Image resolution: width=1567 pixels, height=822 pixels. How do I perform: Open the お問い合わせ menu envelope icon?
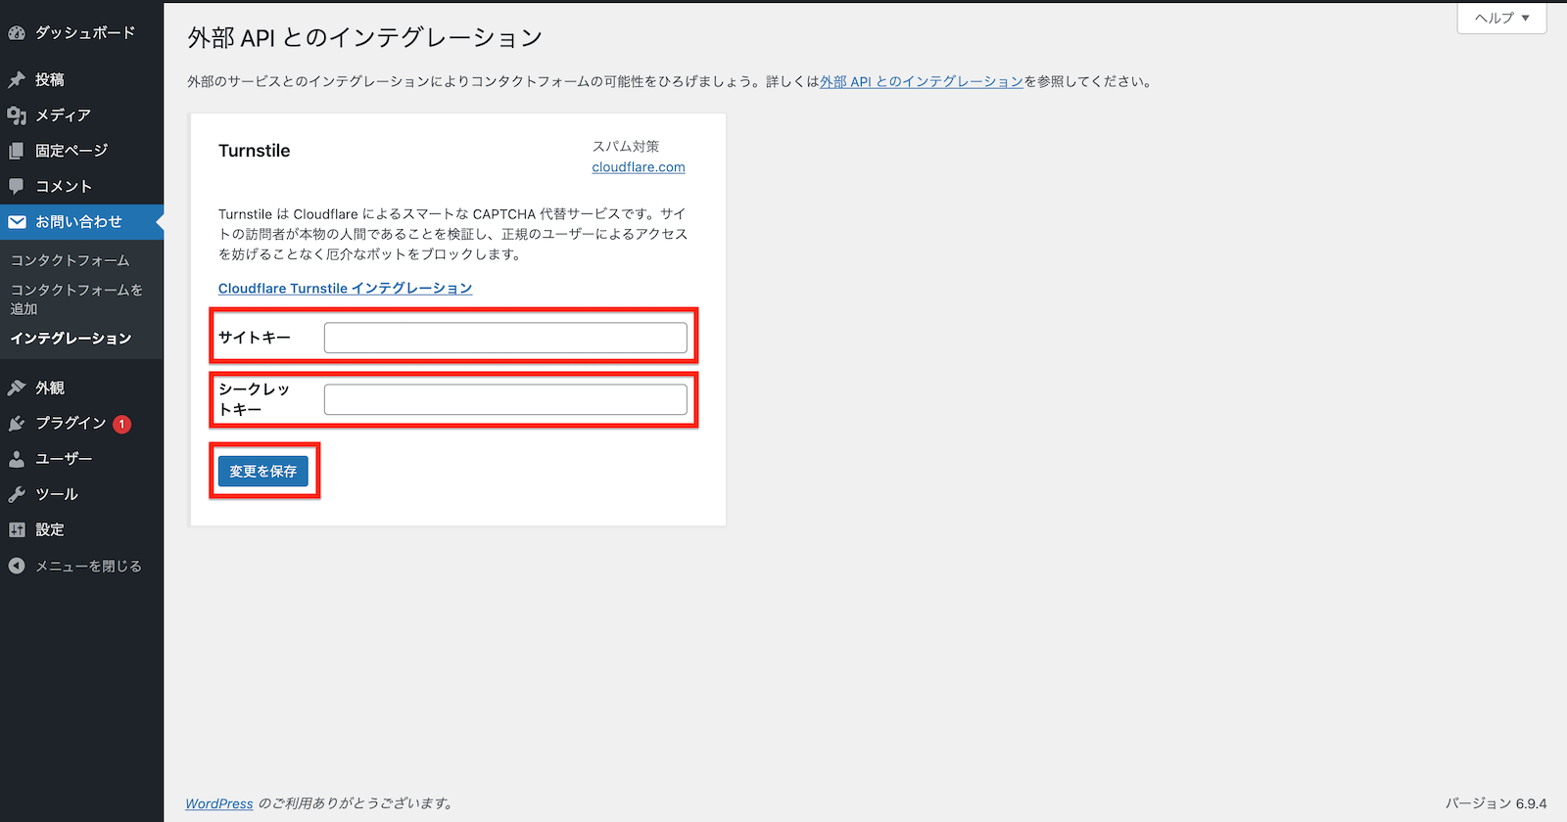pyautogui.click(x=17, y=222)
